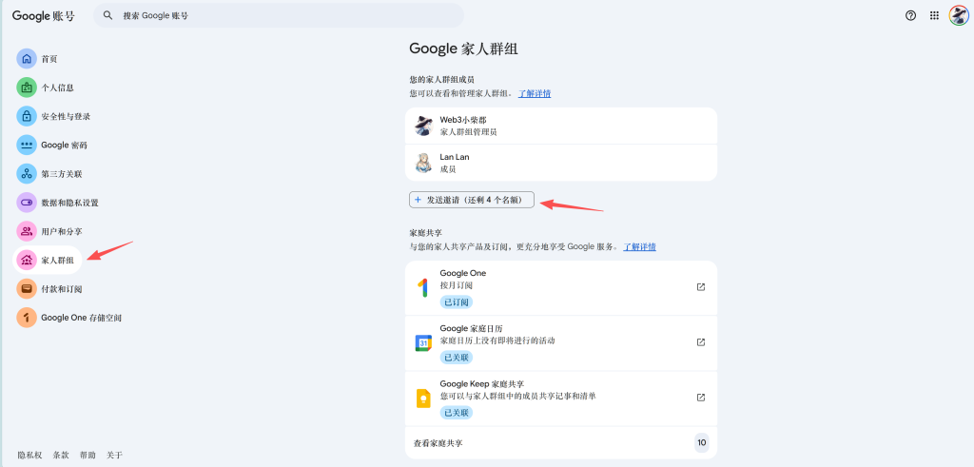The width and height of the screenshot is (974, 467).
Task: Open 查看家庭共享 row
Action: click(561, 443)
